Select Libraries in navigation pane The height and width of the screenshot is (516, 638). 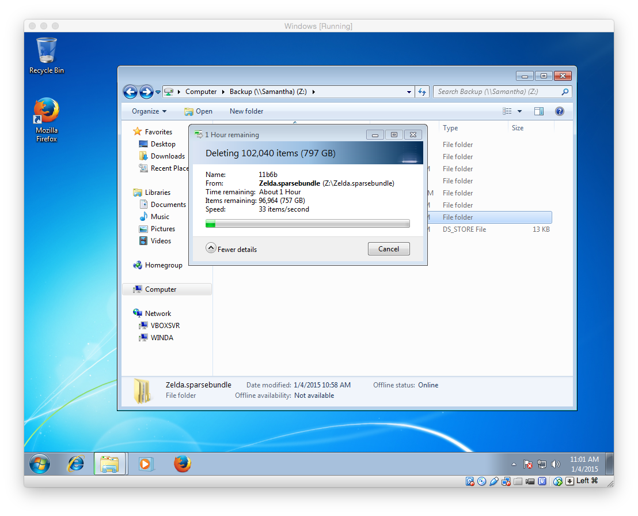point(152,192)
